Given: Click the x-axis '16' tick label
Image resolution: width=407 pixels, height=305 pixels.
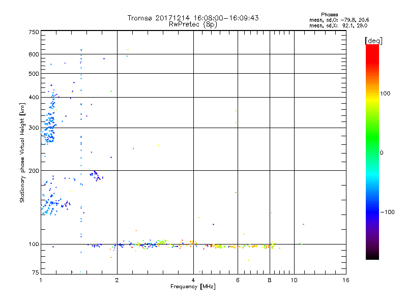Looking at the screenshot, I should [x=346, y=280].
